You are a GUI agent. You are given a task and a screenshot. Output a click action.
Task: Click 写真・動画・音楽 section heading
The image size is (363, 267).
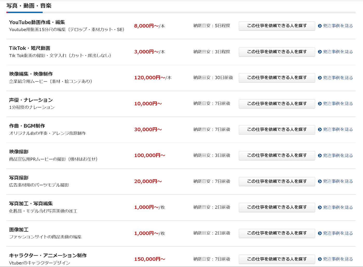(29, 6)
